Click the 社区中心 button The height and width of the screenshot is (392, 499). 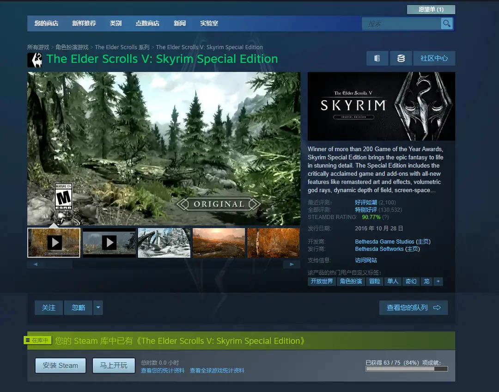coord(434,58)
